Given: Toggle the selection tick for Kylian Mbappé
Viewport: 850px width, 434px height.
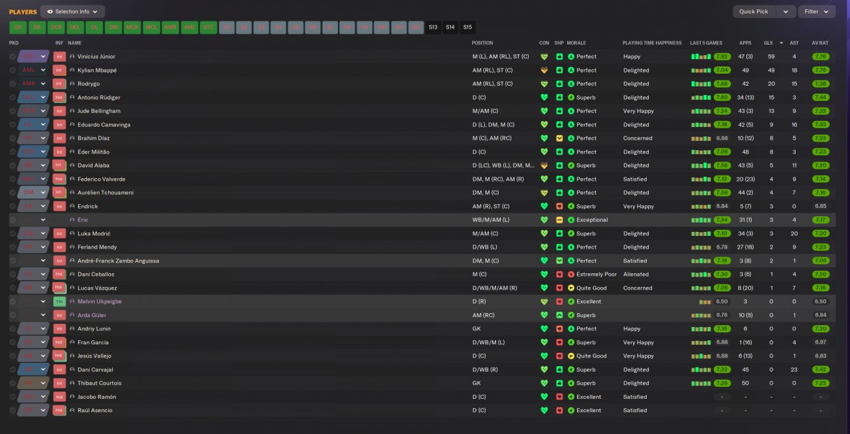Looking at the screenshot, I should 13,70.
